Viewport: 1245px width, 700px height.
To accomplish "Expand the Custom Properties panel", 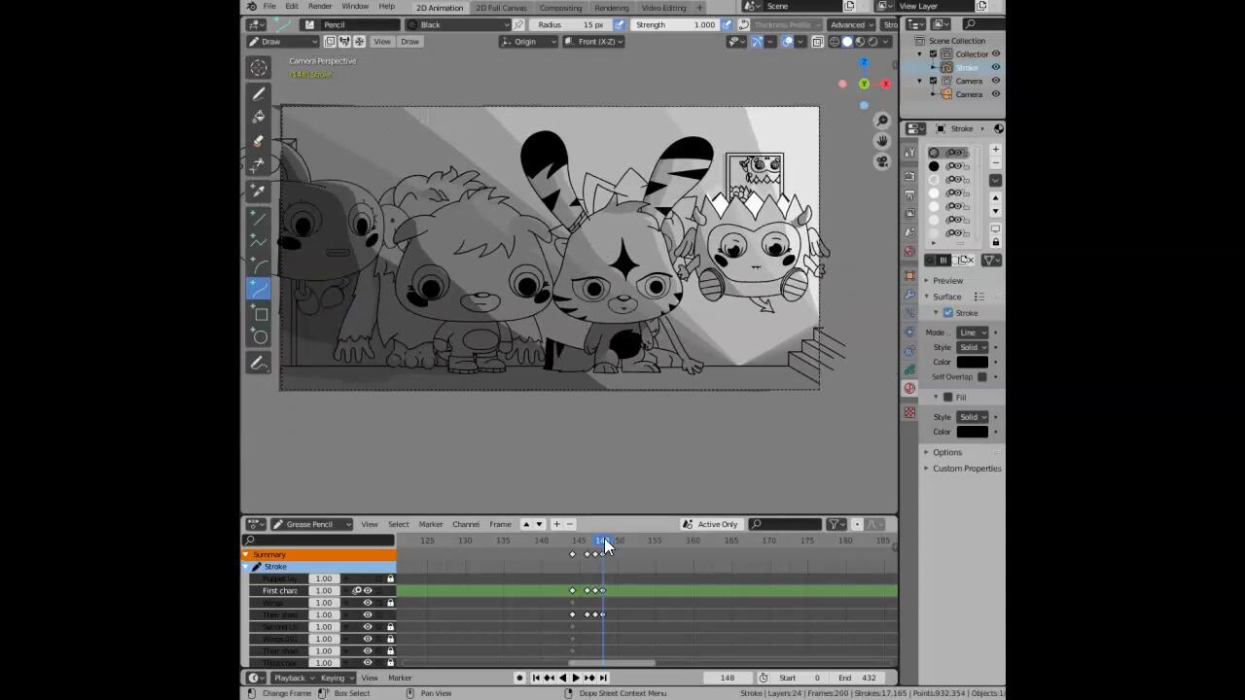I will (x=966, y=469).
